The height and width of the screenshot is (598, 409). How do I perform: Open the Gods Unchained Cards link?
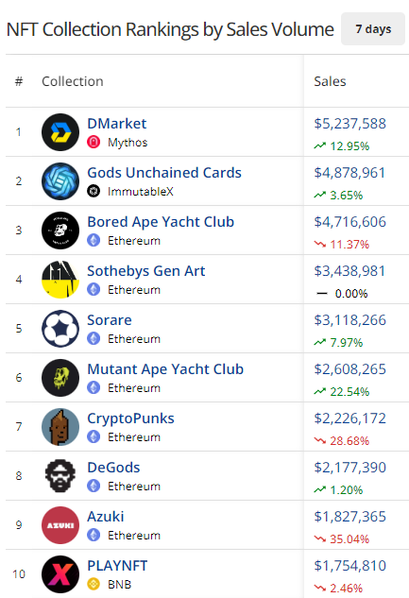pyautogui.click(x=164, y=173)
